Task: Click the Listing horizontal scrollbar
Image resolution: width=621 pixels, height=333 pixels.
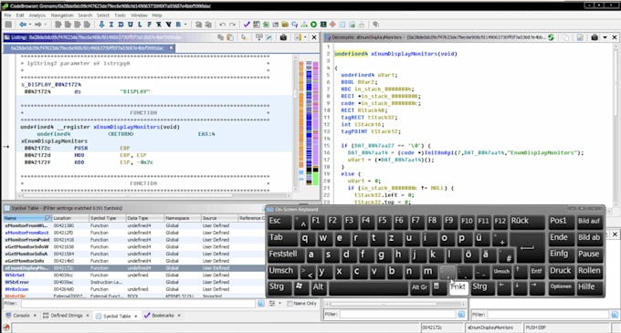Action: [x=154, y=195]
